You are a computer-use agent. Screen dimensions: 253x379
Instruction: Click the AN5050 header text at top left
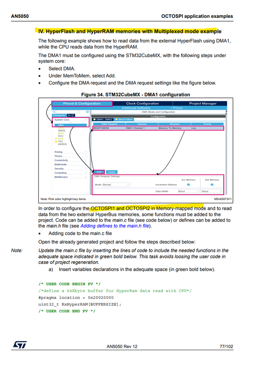click(x=20, y=16)
